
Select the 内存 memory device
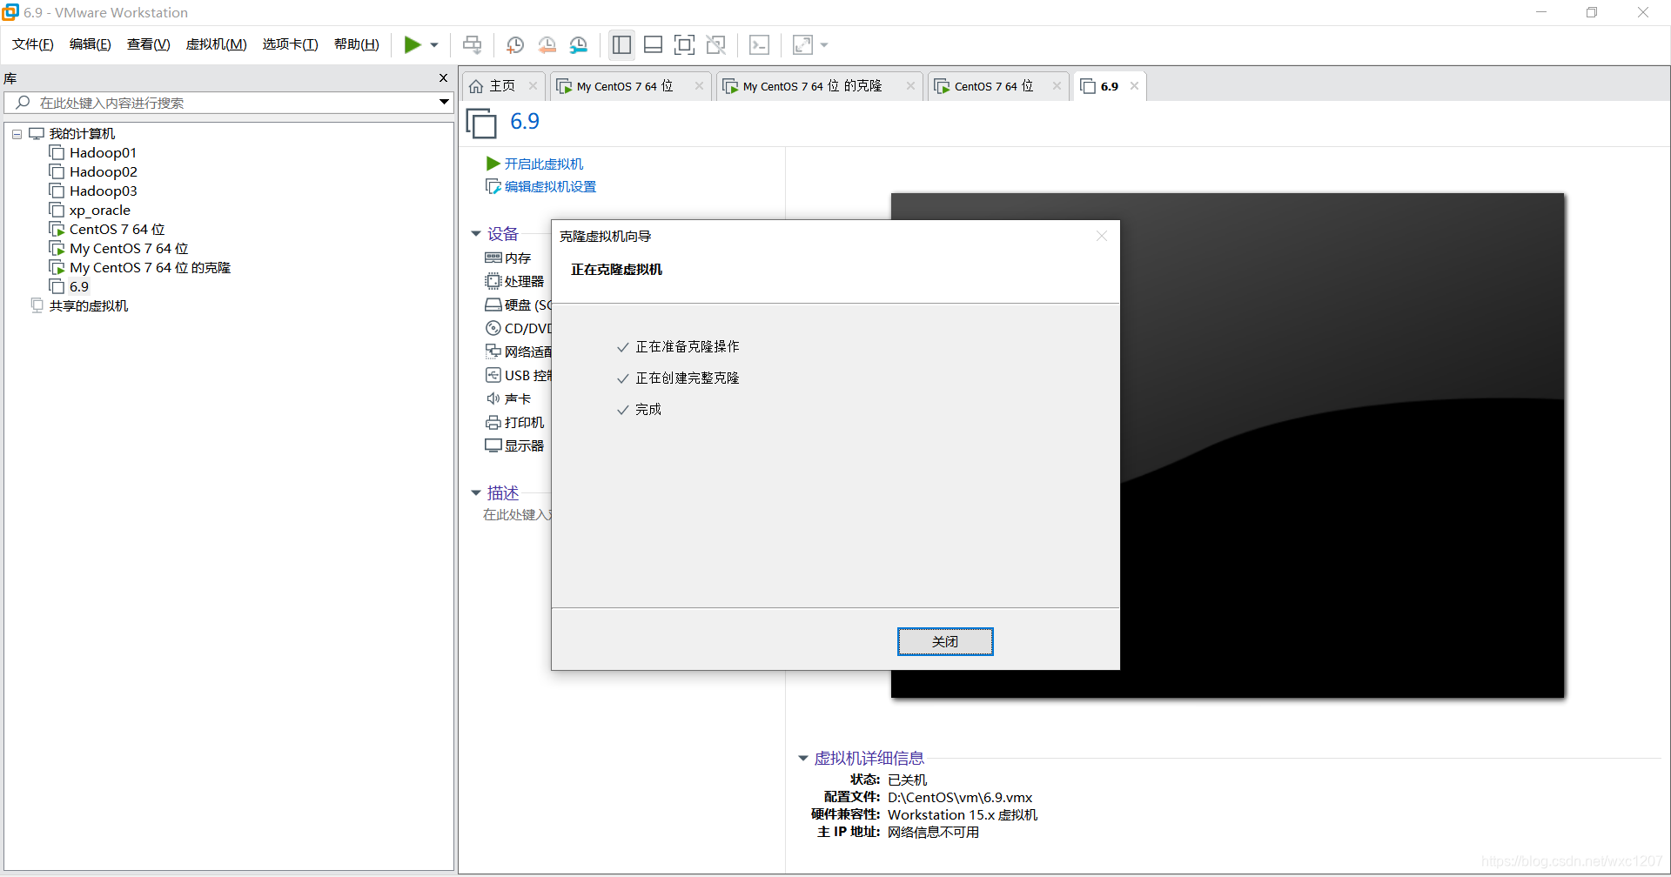508,258
